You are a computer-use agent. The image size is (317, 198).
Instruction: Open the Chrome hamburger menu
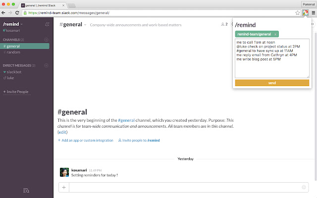[x=312, y=12]
